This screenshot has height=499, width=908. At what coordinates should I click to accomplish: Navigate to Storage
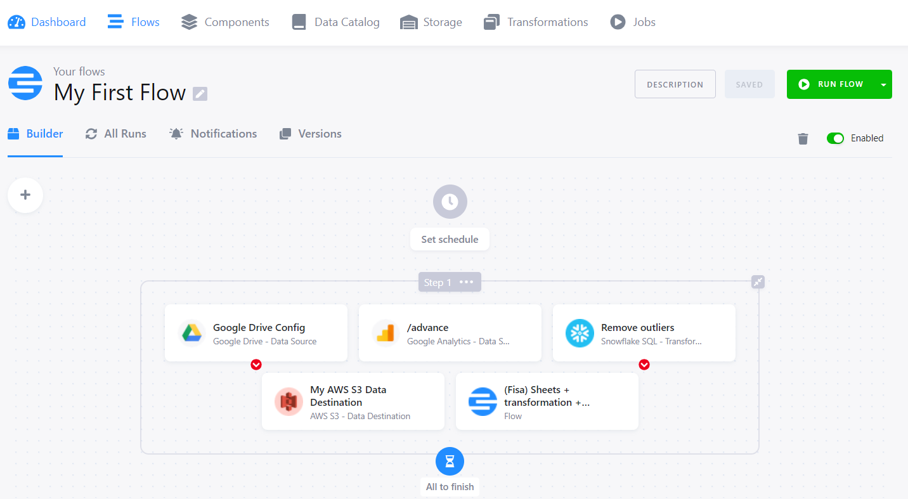(x=431, y=22)
